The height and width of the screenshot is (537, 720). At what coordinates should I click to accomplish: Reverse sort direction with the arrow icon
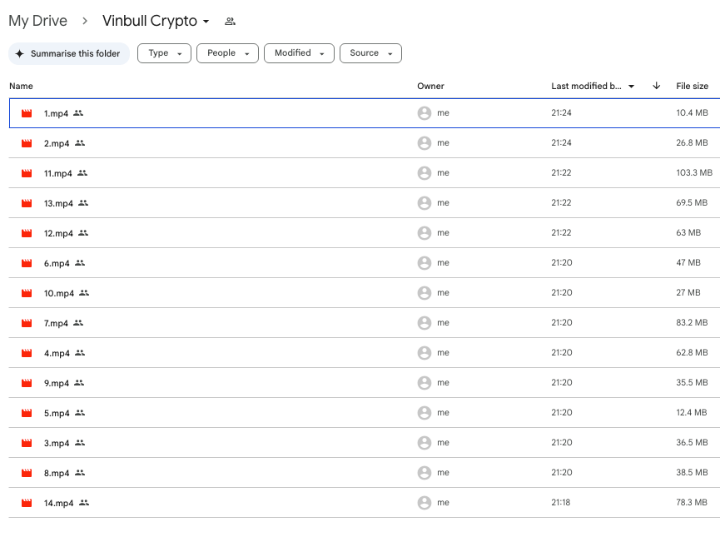pos(656,86)
